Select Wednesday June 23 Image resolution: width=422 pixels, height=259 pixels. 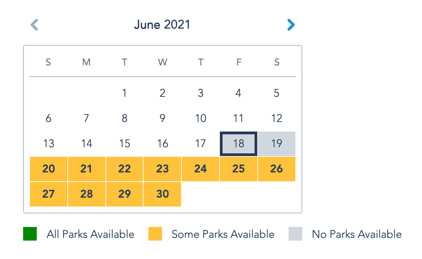[163, 169]
